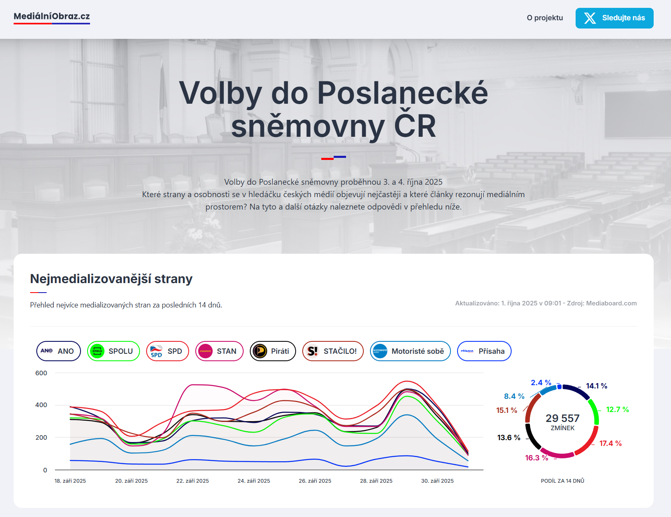The width and height of the screenshot is (671, 517).
Task: Click the SPD party logo icon
Action: click(156, 351)
